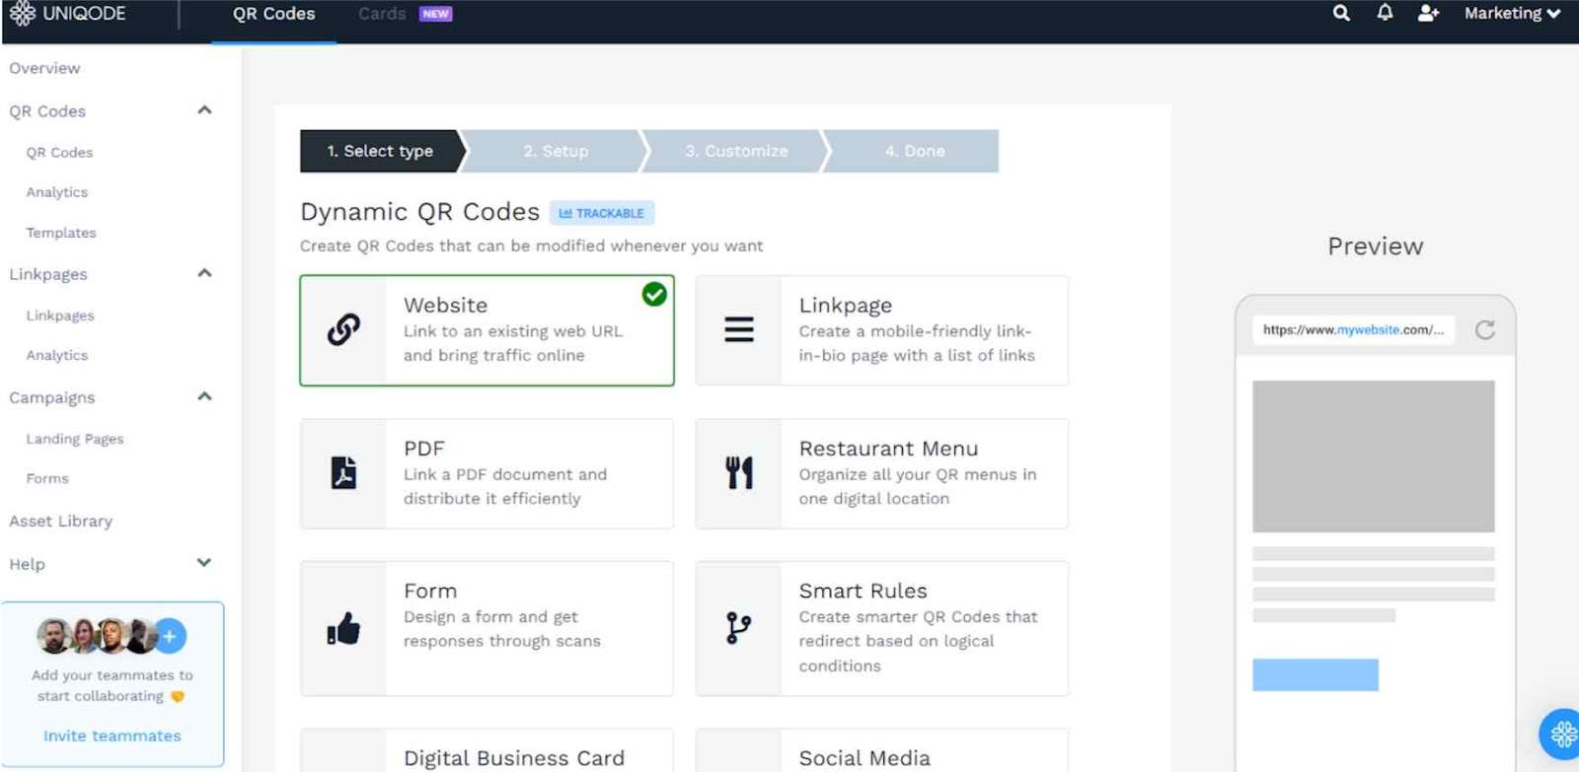1579x772 pixels.
Task: Click the gray image placeholder in preview
Action: tap(1374, 456)
